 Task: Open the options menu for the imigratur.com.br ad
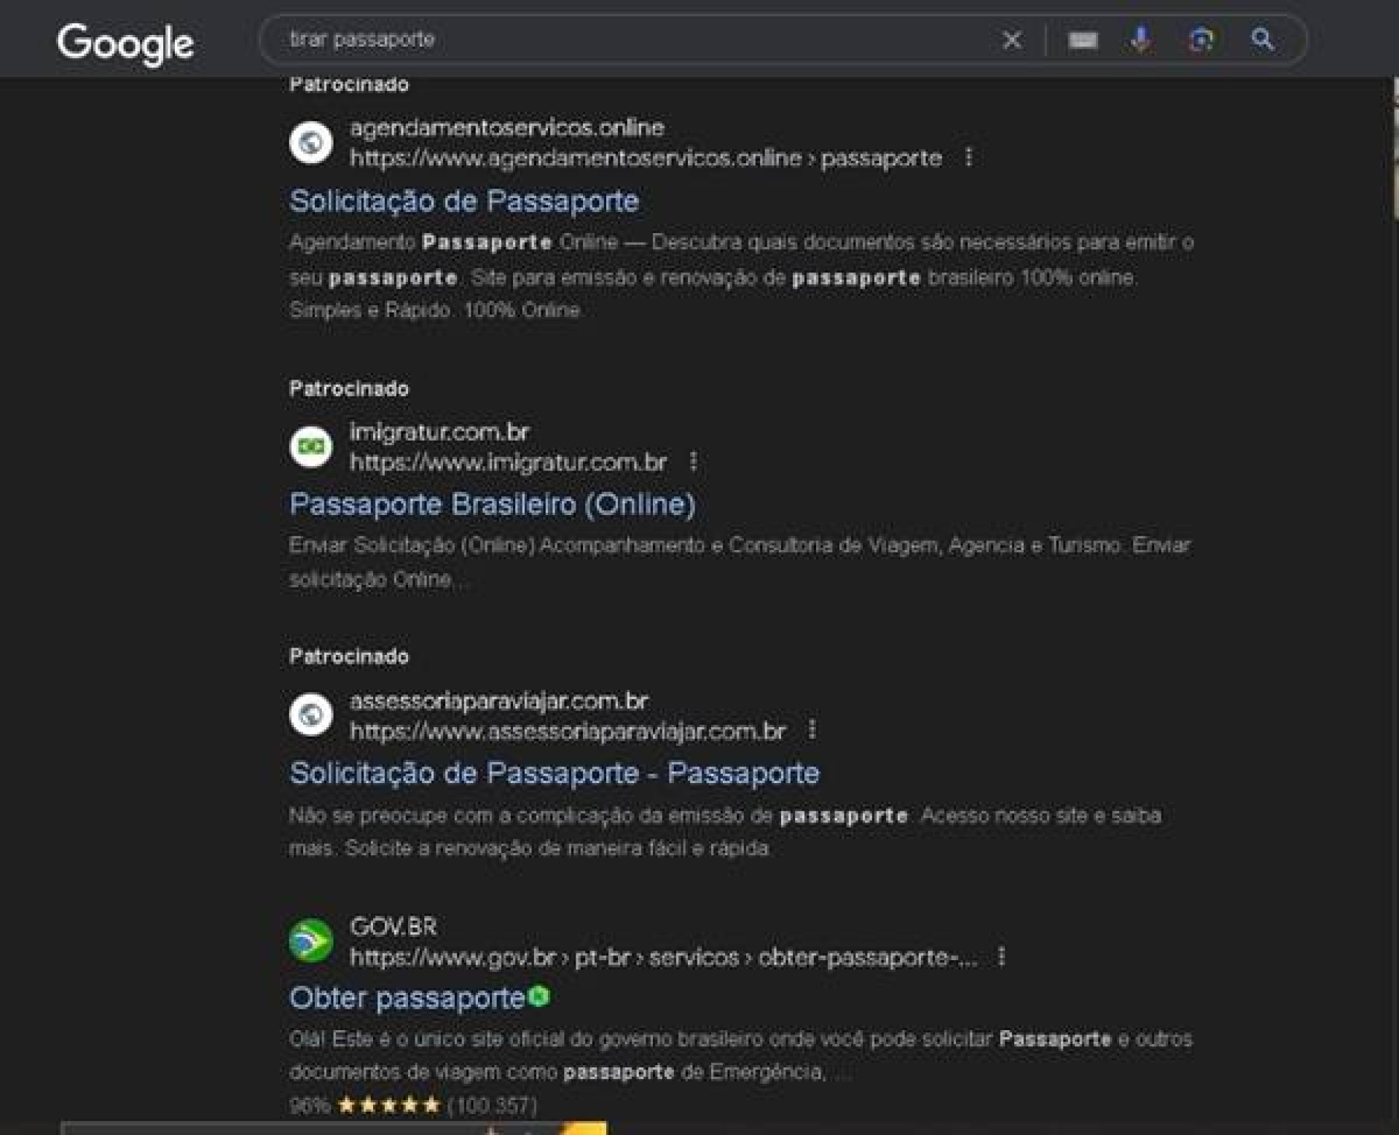click(x=693, y=461)
